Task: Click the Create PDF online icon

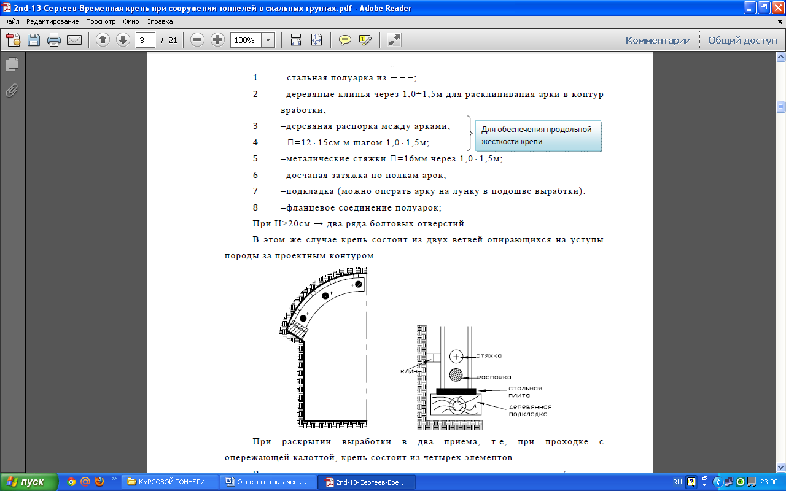Action: [14, 40]
